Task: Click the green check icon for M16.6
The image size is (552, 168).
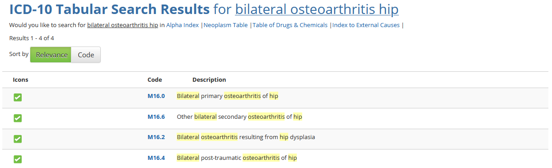Action: (x=18, y=118)
